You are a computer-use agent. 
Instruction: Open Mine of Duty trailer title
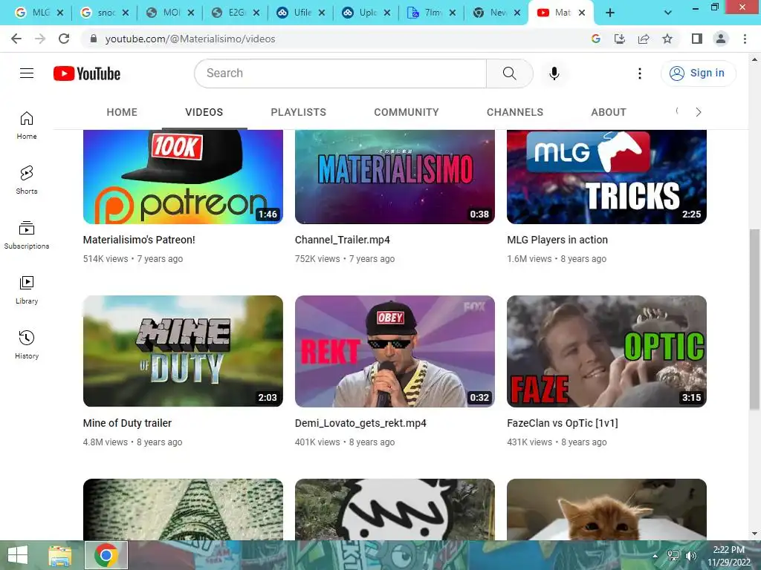tap(127, 423)
